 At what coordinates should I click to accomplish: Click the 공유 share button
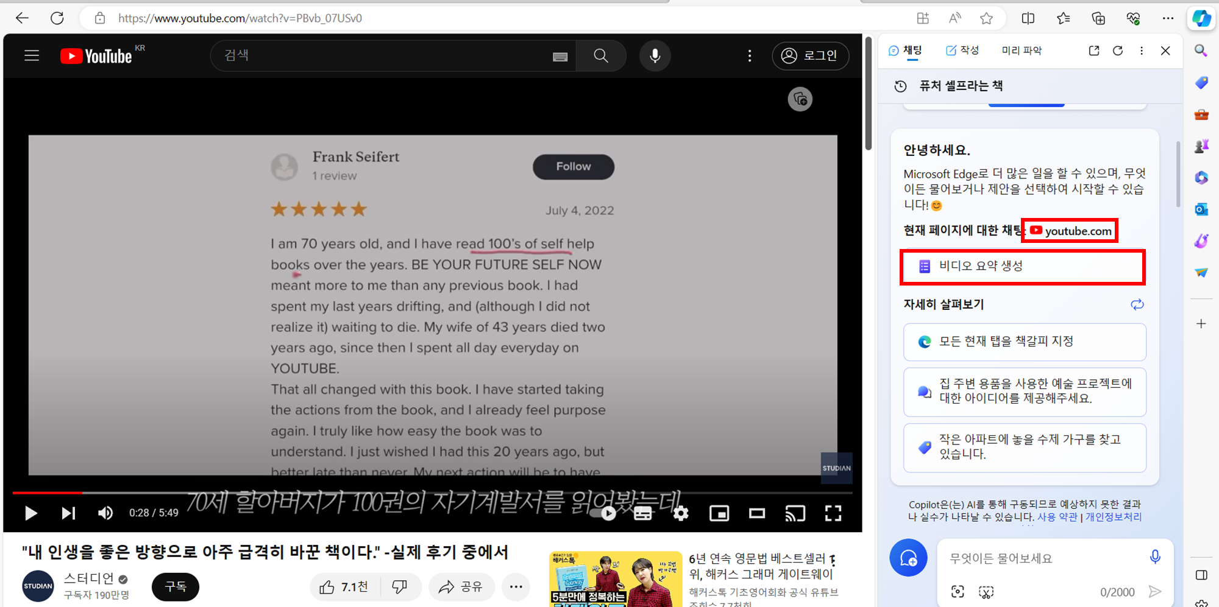(461, 587)
